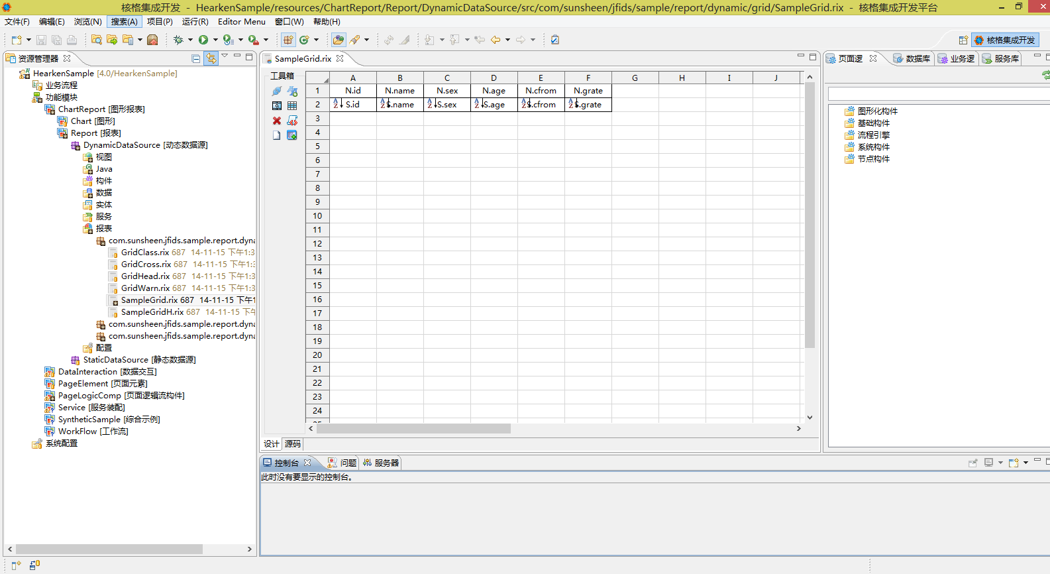Click column header G in grid
This screenshot has width=1050, height=574.
pos(635,78)
